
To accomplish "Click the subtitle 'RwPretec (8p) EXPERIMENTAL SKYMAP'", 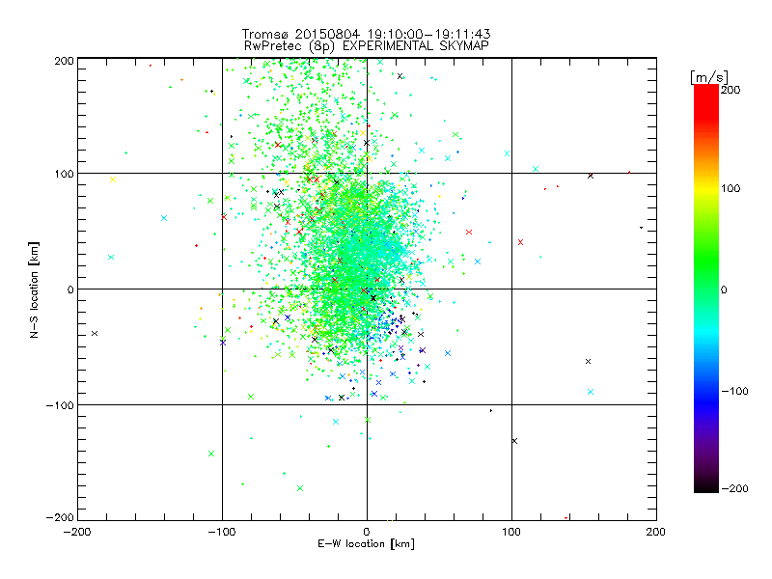I will [x=367, y=45].
